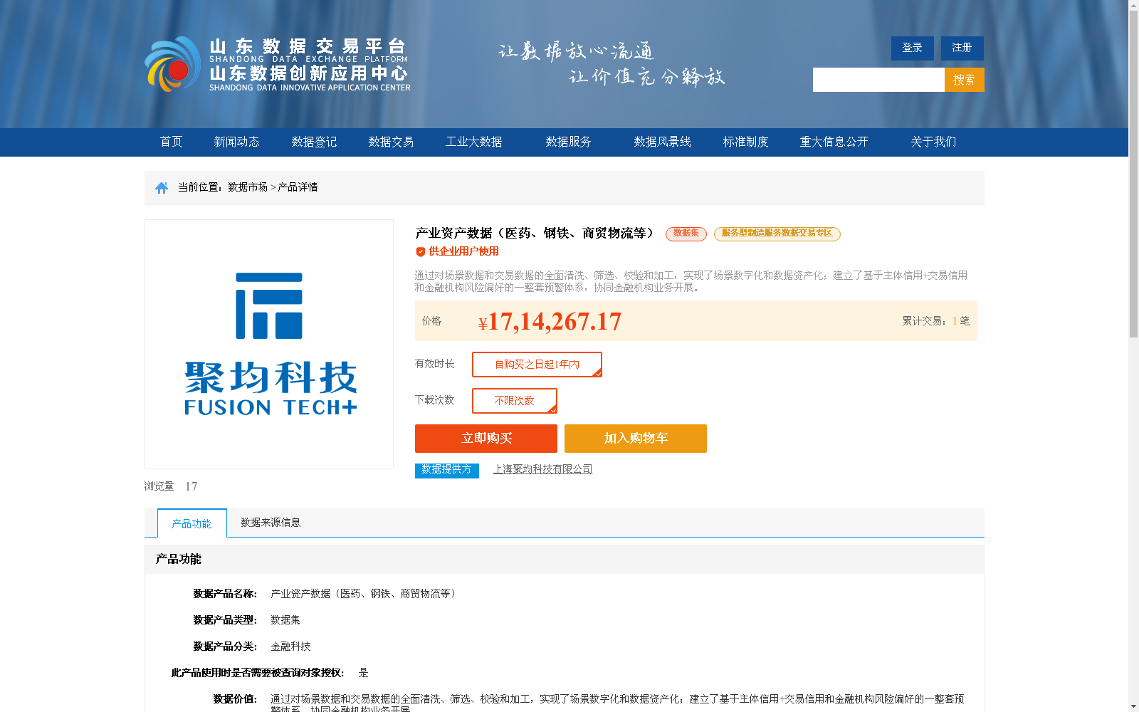The width and height of the screenshot is (1139, 712).
Task: Select the 自购买之日起1年内 validity option
Action: (537, 365)
